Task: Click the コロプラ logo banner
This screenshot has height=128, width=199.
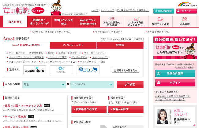Action: coord(88,70)
